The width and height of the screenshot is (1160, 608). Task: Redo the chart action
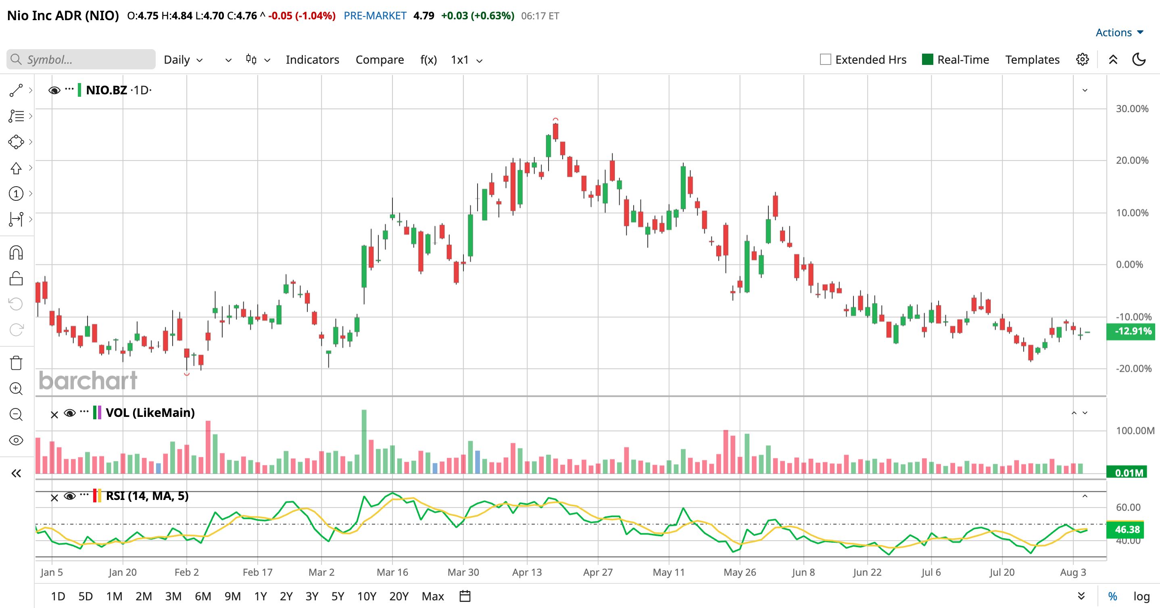click(16, 330)
